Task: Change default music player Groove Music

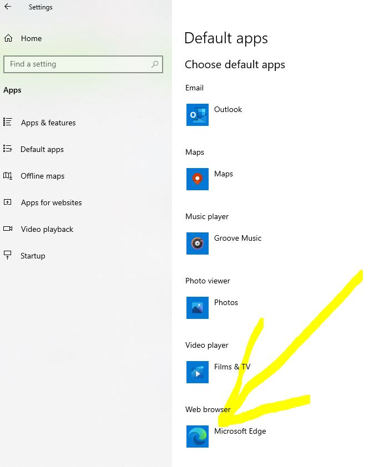Action: point(237,238)
